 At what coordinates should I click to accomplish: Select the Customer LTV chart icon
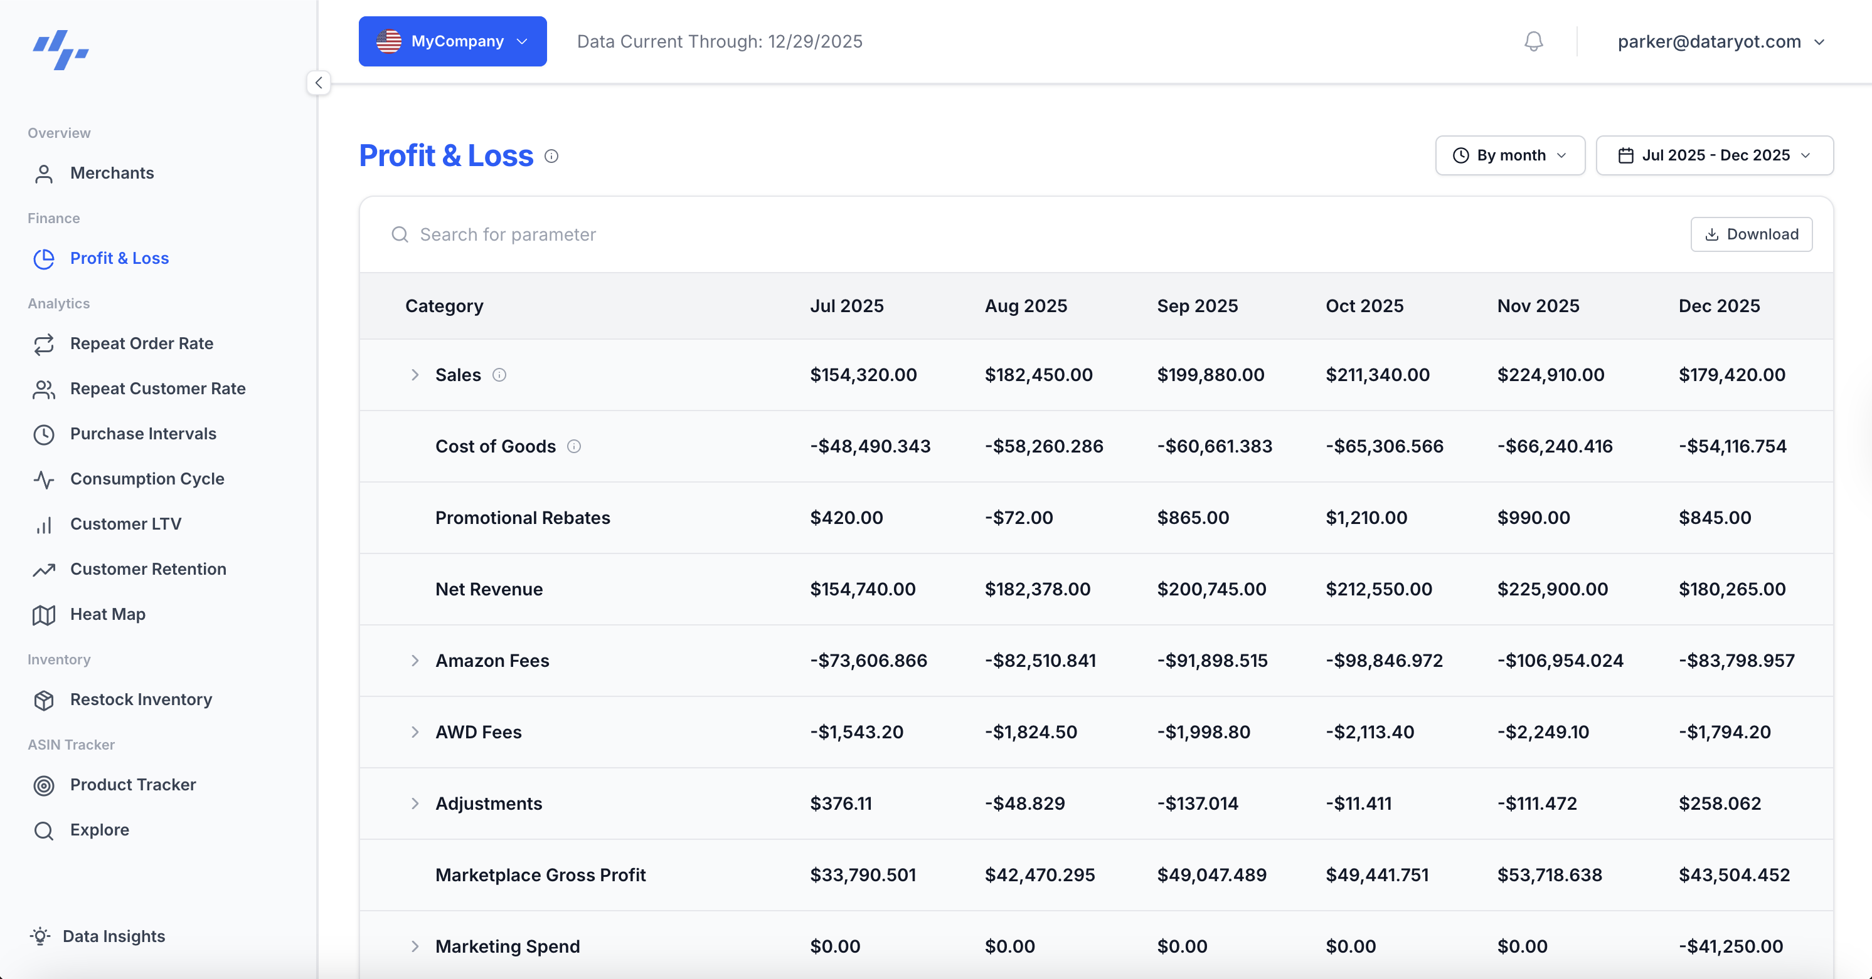tap(44, 525)
